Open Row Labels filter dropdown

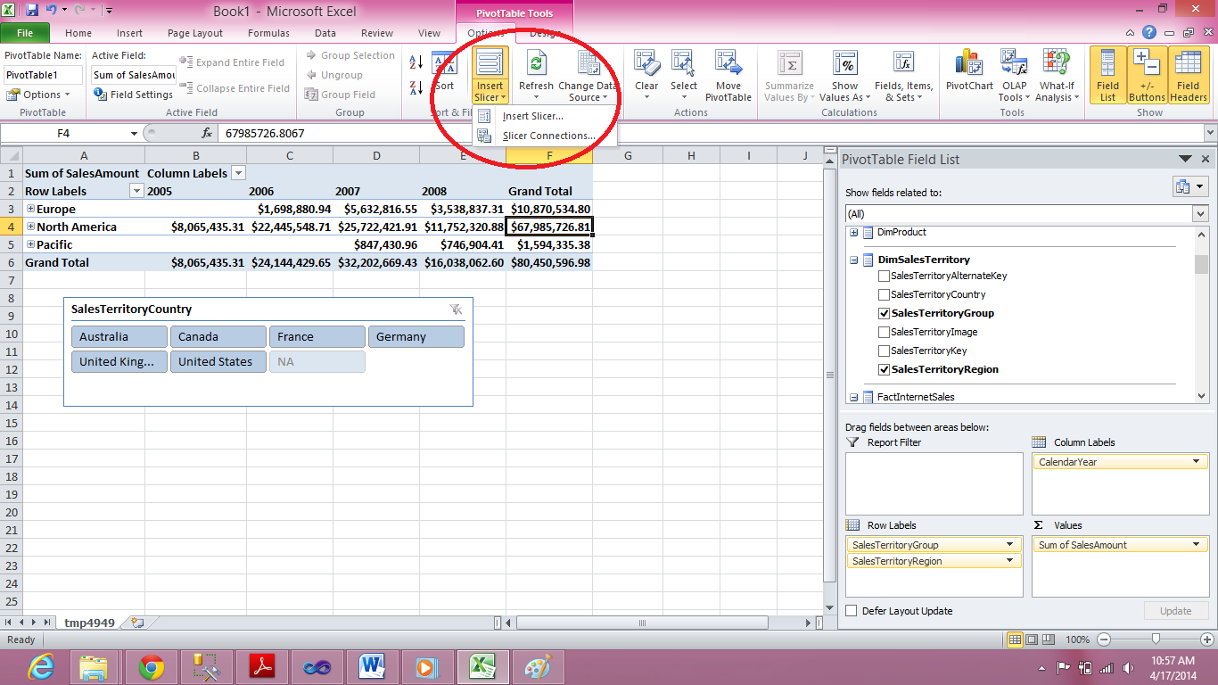(x=136, y=191)
